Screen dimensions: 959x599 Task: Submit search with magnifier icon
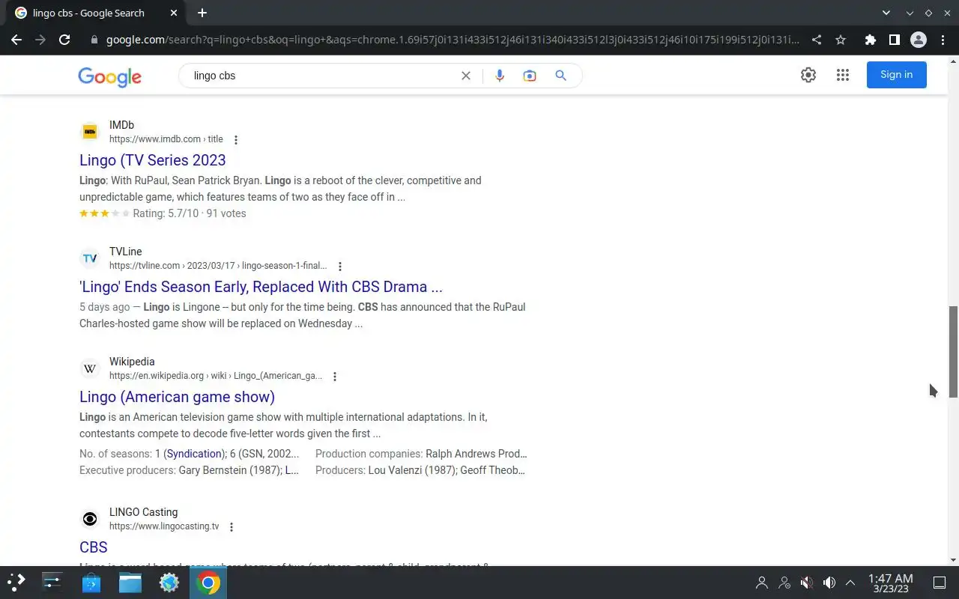560,76
